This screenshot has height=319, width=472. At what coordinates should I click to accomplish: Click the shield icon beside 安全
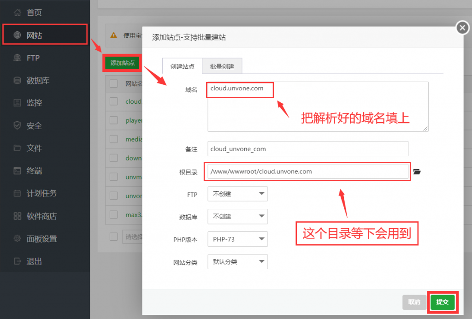tap(18, 125)
